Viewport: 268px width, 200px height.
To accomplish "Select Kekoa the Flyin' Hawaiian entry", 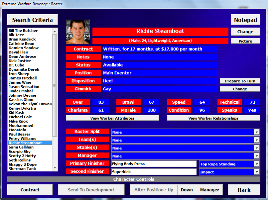I will tap(30, 104).
